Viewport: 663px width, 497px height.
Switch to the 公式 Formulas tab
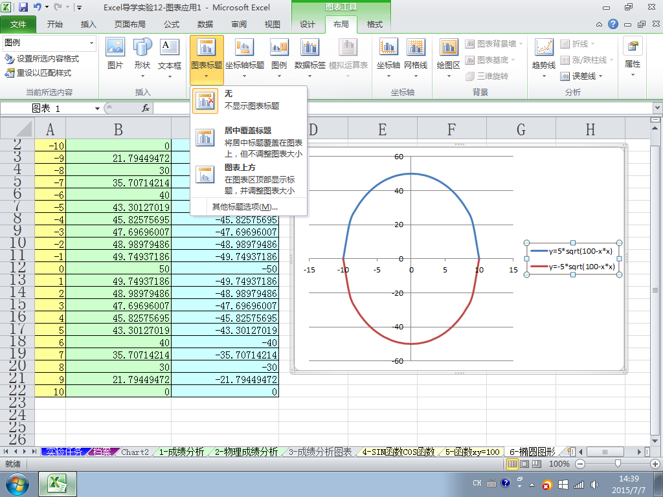tap(172, 25)
